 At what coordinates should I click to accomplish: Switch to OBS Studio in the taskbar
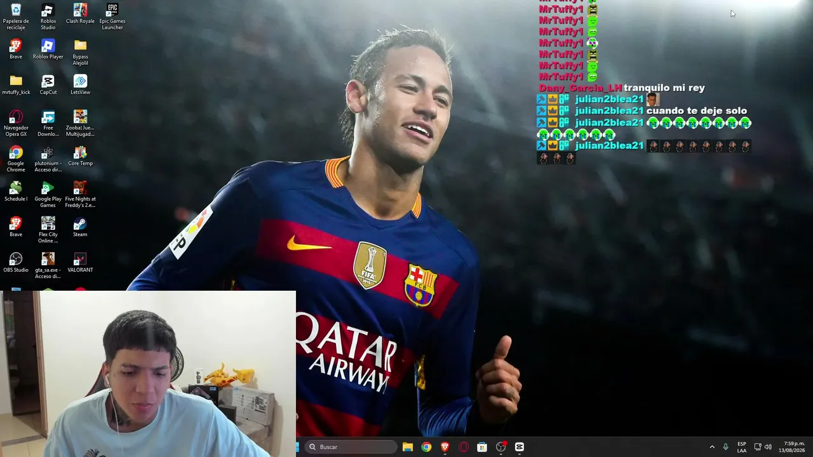[x=501, y=447]
